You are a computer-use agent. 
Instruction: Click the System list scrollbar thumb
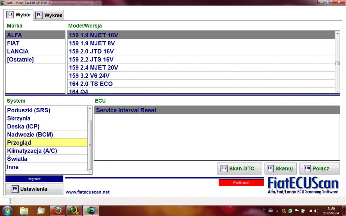(90, 145)
